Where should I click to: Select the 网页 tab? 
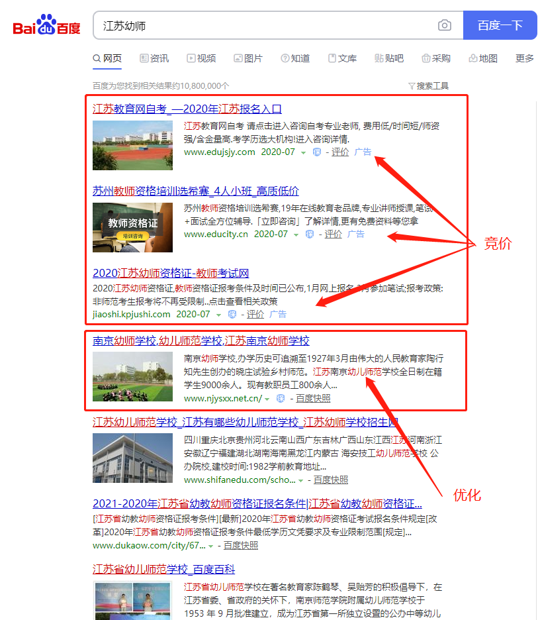point(107,58)
